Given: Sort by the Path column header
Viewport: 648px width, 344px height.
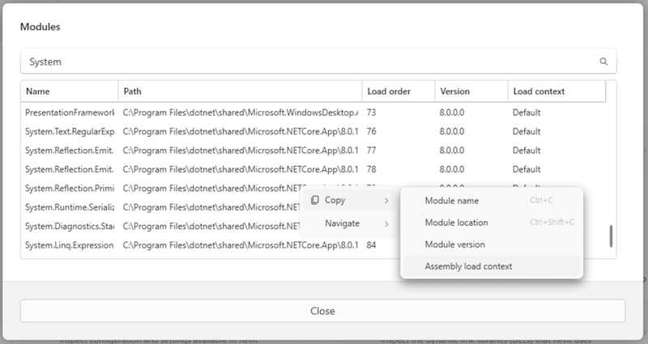Looking at the screenshot, I should coord(239,91).
